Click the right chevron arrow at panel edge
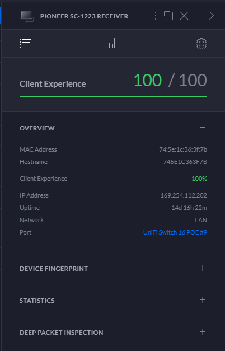The height and width of the screenshot is (351, 225). [212, 16]
